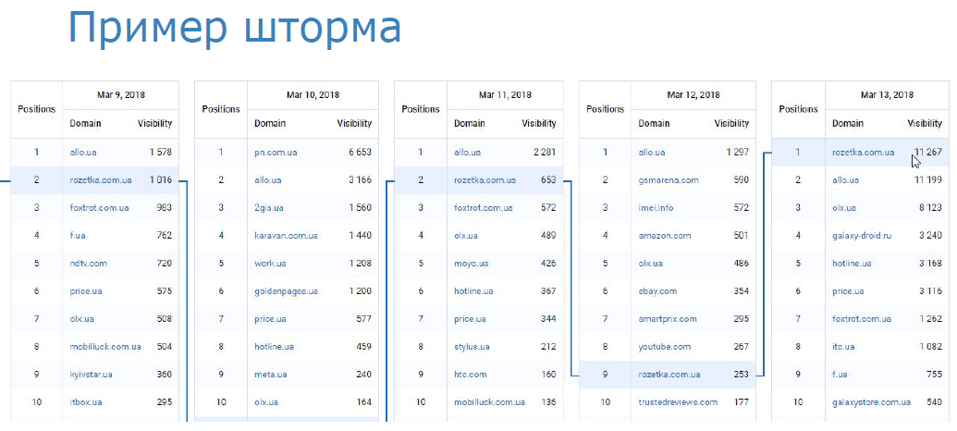Click the Mar 12, 2018 date header
This screenshot has height=431, width=957.
click(x=693, y=94)
